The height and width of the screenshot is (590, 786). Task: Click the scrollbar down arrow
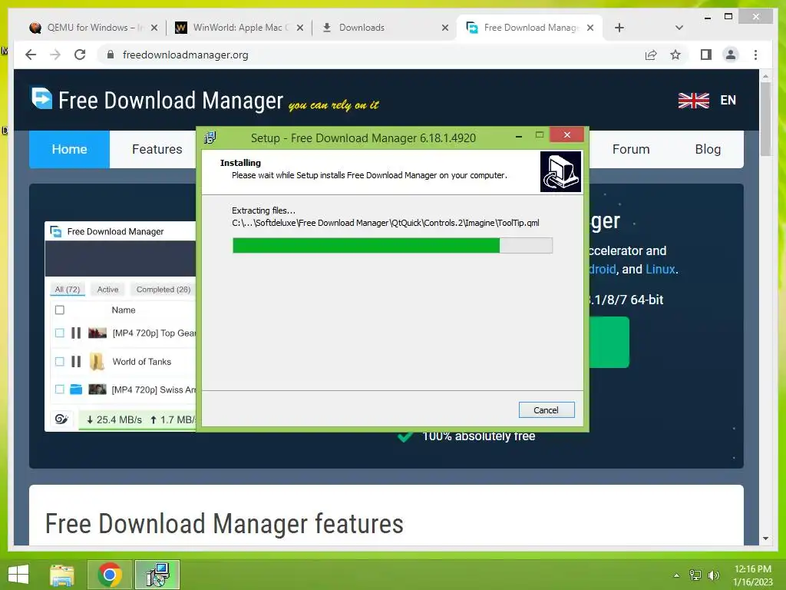point(765,539)
